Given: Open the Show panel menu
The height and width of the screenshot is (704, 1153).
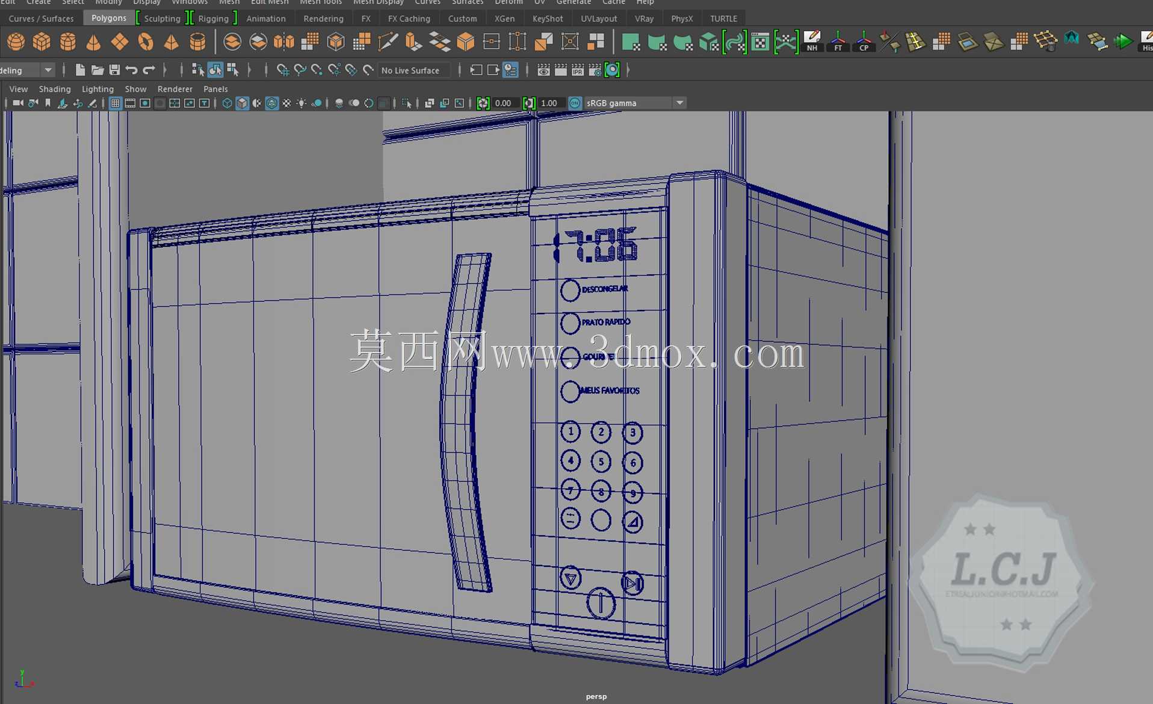Looking at the screenshot, I should click(135, 89).
